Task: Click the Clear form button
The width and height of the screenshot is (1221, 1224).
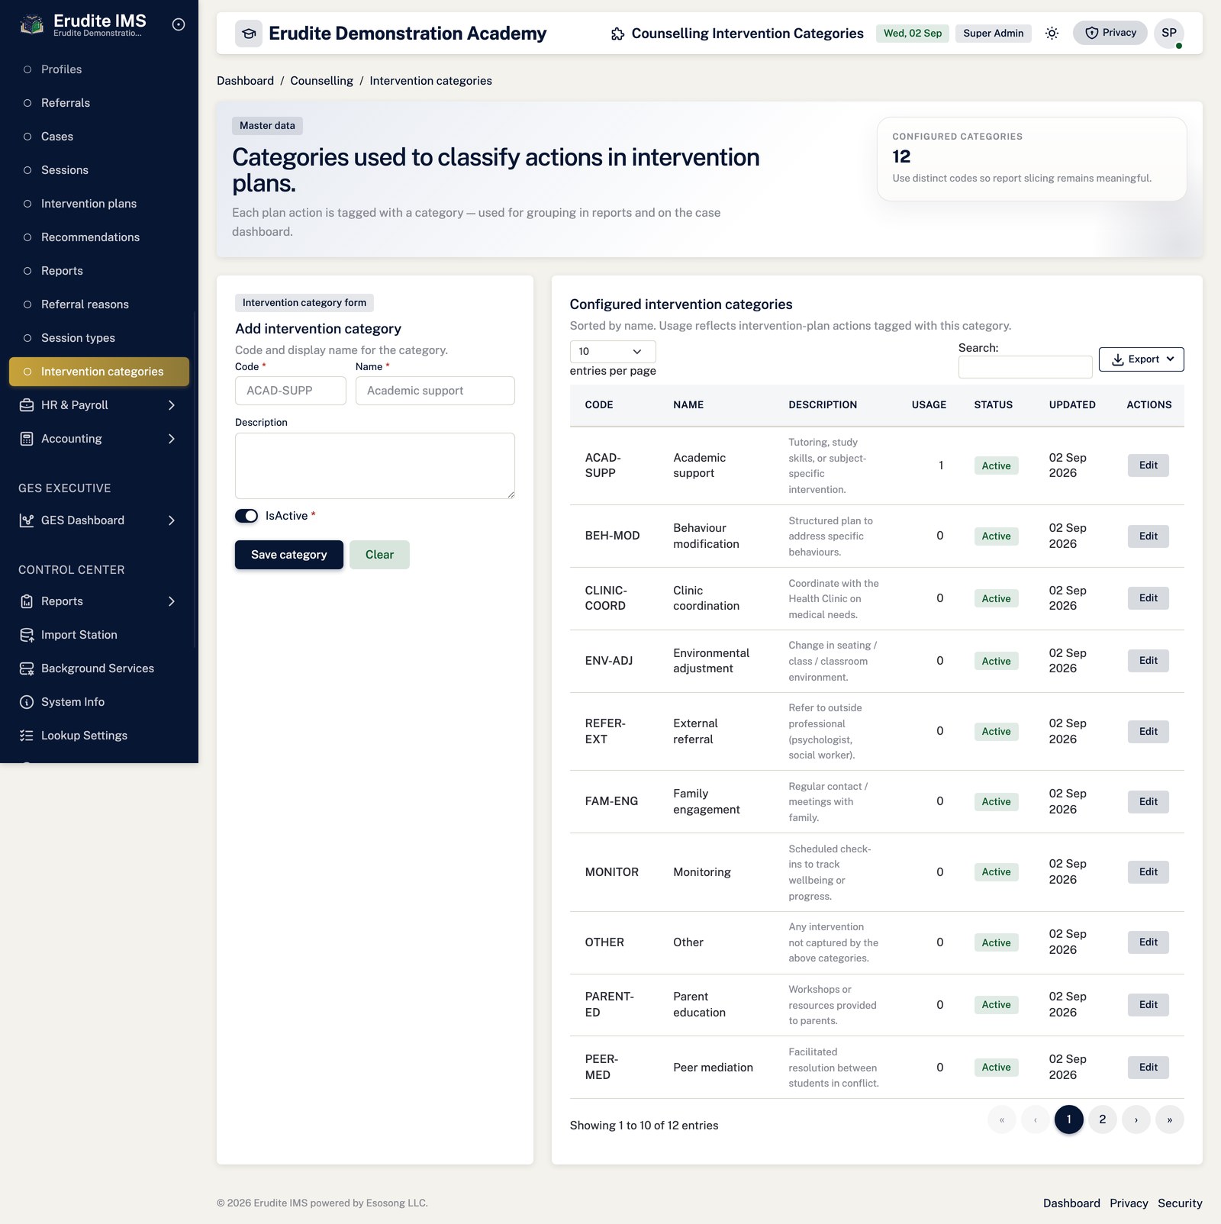Action: tap(379, 555)
